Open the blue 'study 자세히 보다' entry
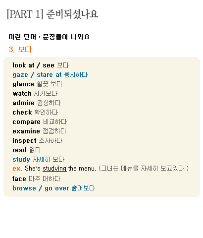 coord(39,160)
